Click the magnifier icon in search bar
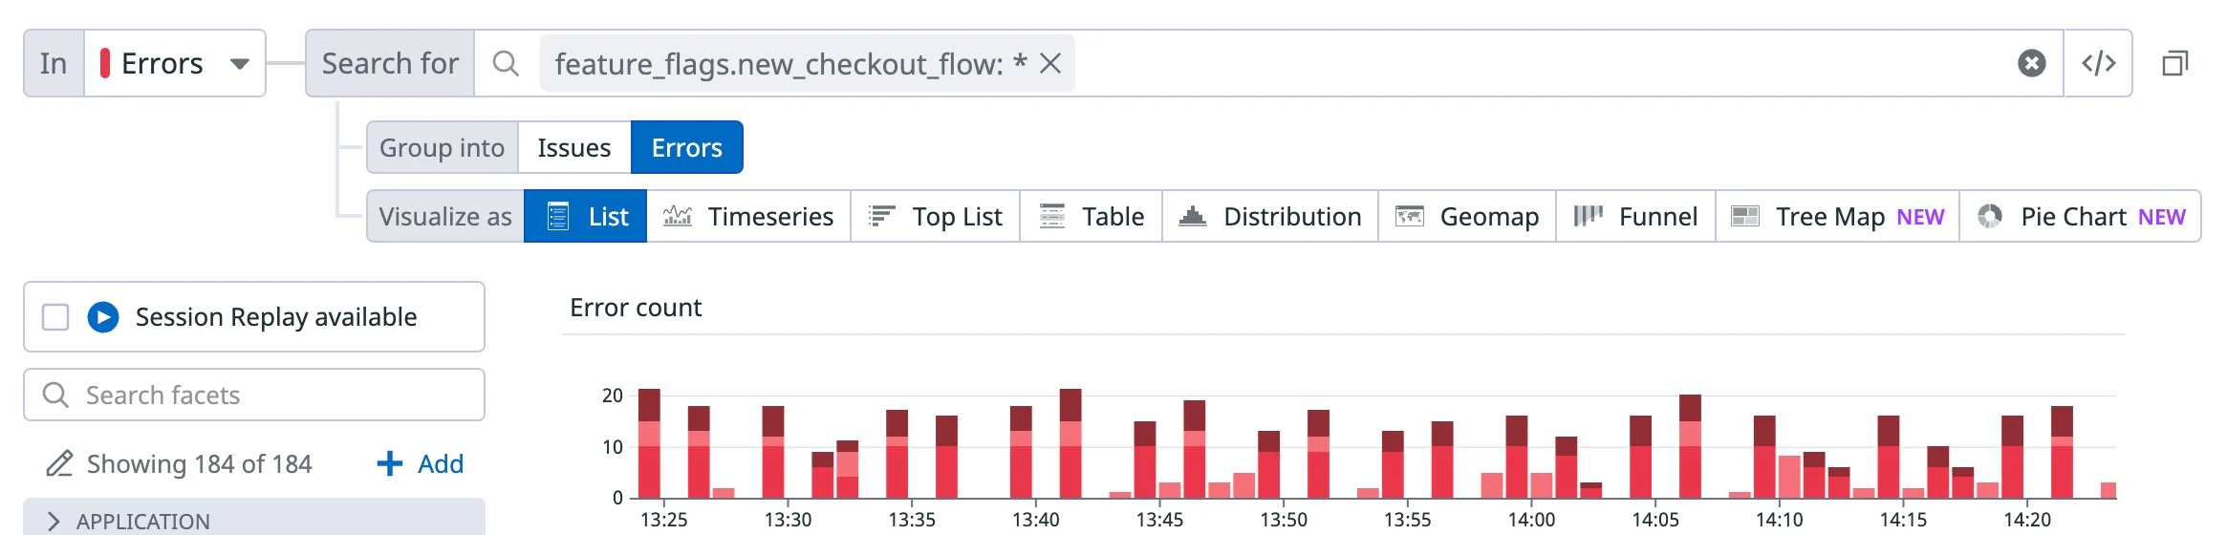The image size is (2227, 535). pyautogui.click(x=506, y=64)
